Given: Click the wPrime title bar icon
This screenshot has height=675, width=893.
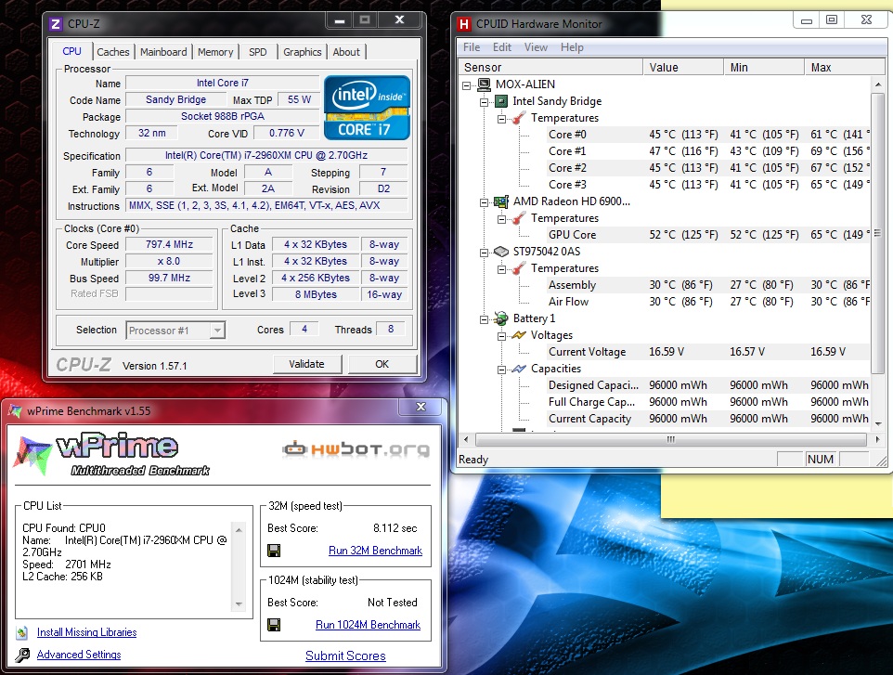Looking at the screenshot, I should click(x=16, y=410).
